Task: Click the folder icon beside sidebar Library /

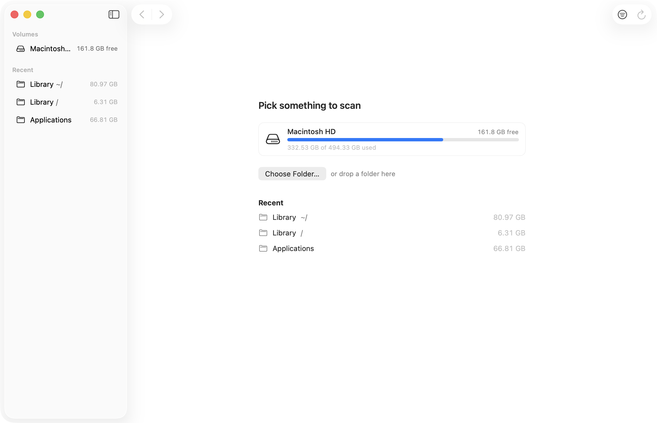Action: pos(21,102)
